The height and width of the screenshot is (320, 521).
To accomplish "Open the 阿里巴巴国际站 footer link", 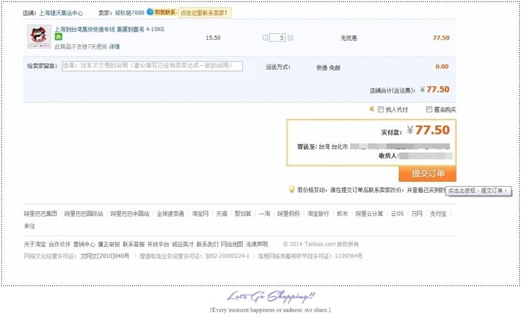I will (84, 214).
